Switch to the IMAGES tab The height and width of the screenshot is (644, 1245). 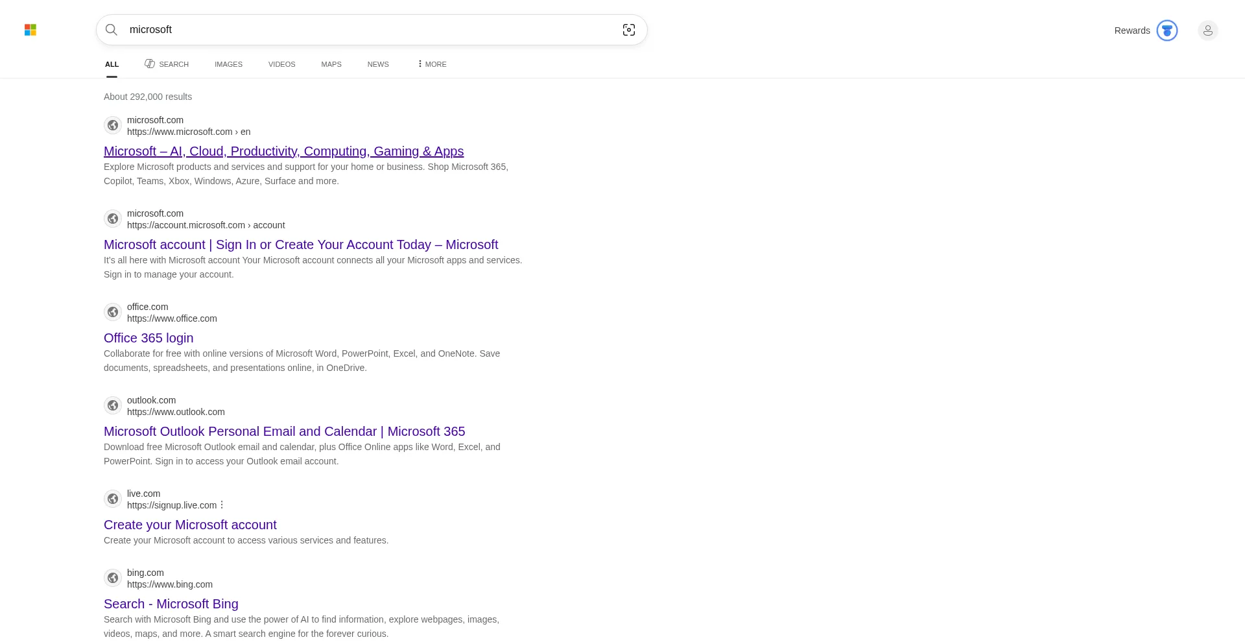pyautogui.click(x=229, y=64)
